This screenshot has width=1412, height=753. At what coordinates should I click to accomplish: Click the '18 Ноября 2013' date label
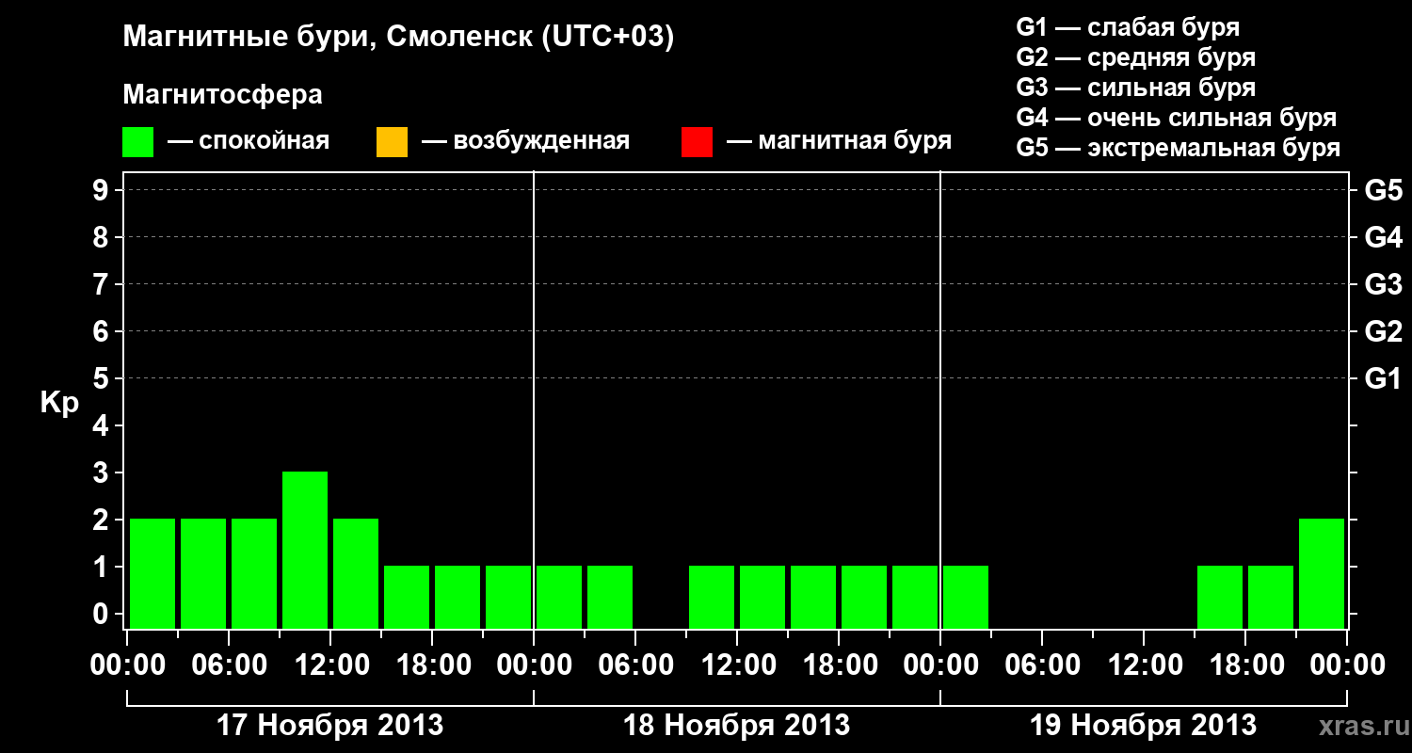coord(736,725)
